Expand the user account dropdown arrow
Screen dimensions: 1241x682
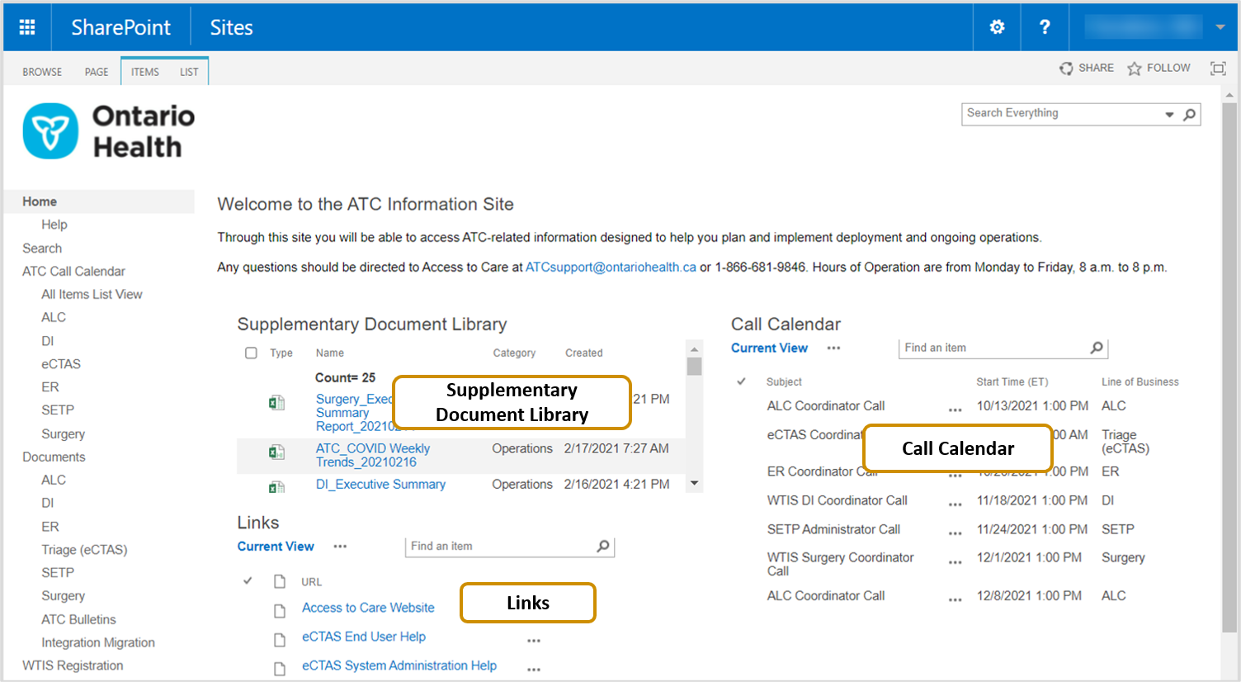(1220, 27)
